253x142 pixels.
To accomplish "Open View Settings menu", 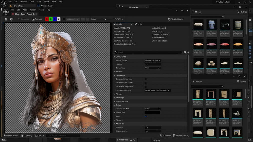I will [x=176, y=19].
